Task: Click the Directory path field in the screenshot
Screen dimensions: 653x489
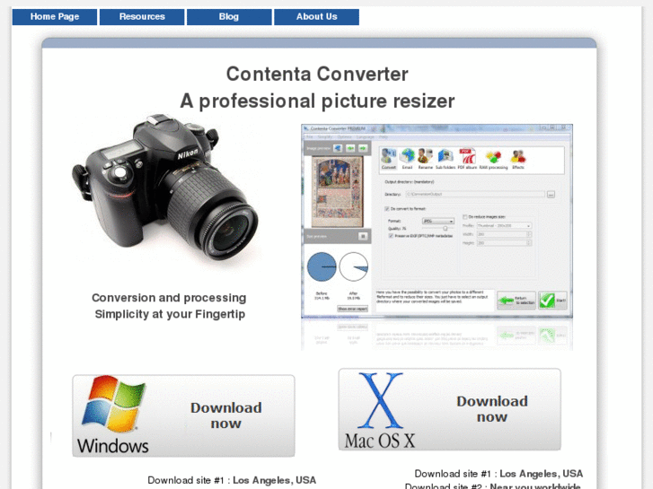Action: (475, 195)
